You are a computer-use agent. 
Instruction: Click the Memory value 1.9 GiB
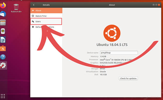pos(103,56)
